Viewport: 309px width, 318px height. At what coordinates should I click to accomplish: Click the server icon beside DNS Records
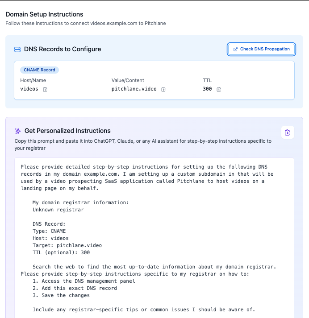point(17,49)
